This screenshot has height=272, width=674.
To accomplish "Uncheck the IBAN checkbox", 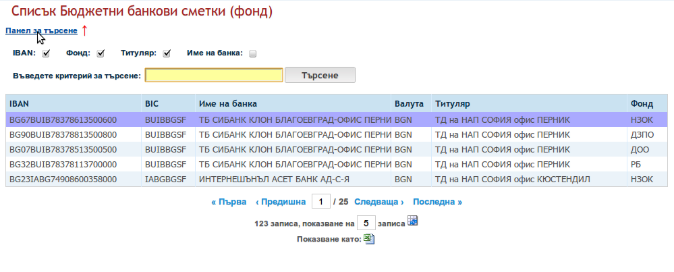I will [x=46, y=54].
